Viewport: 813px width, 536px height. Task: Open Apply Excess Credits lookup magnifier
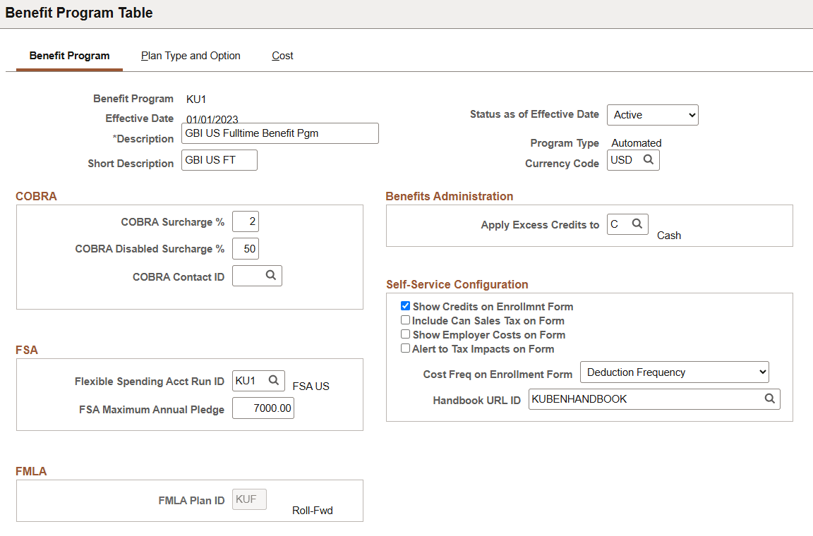click(637, 224)
